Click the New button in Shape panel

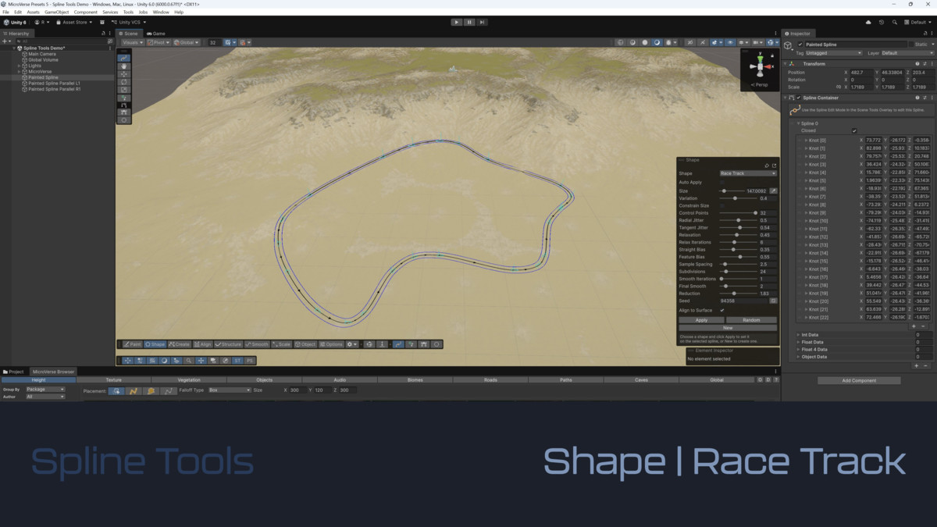728,328
